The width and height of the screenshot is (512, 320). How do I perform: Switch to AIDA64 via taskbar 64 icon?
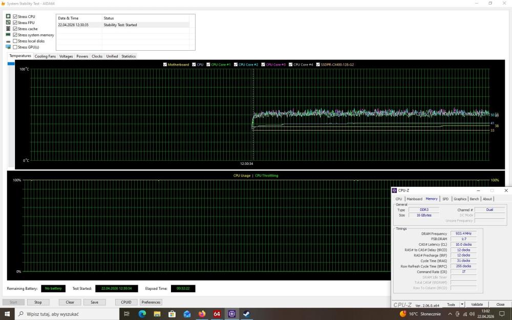click(x=217, y=314)
